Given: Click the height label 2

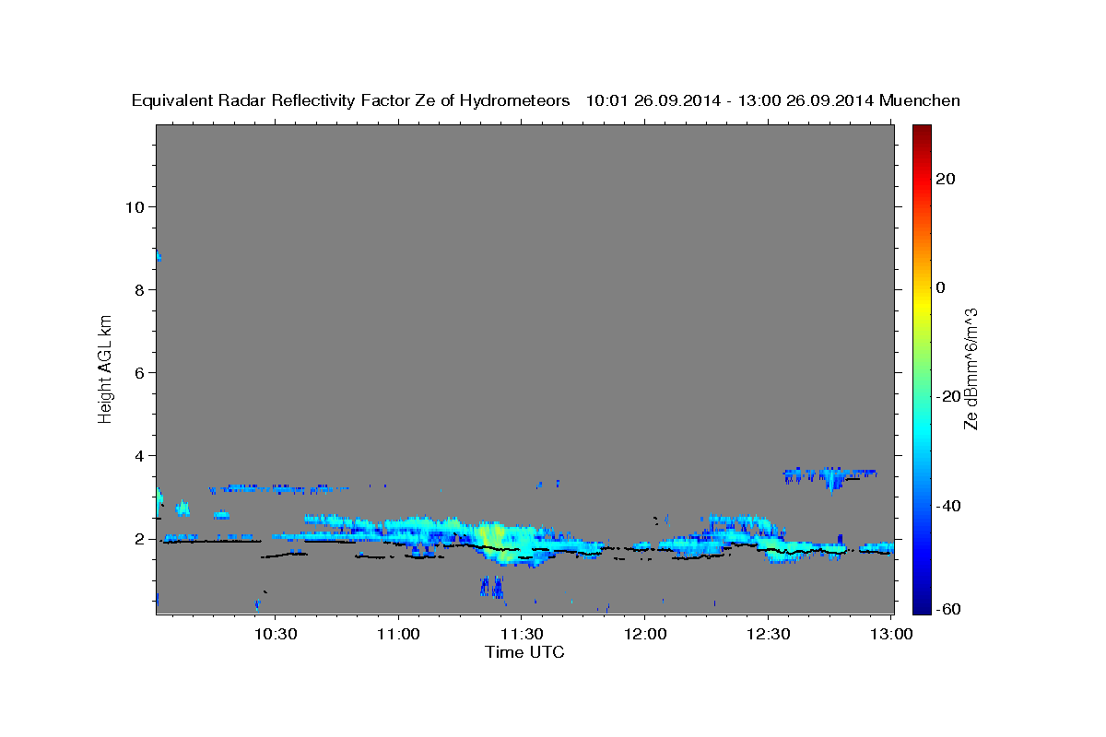Looking at the screenshot, I should pos(139,538).
